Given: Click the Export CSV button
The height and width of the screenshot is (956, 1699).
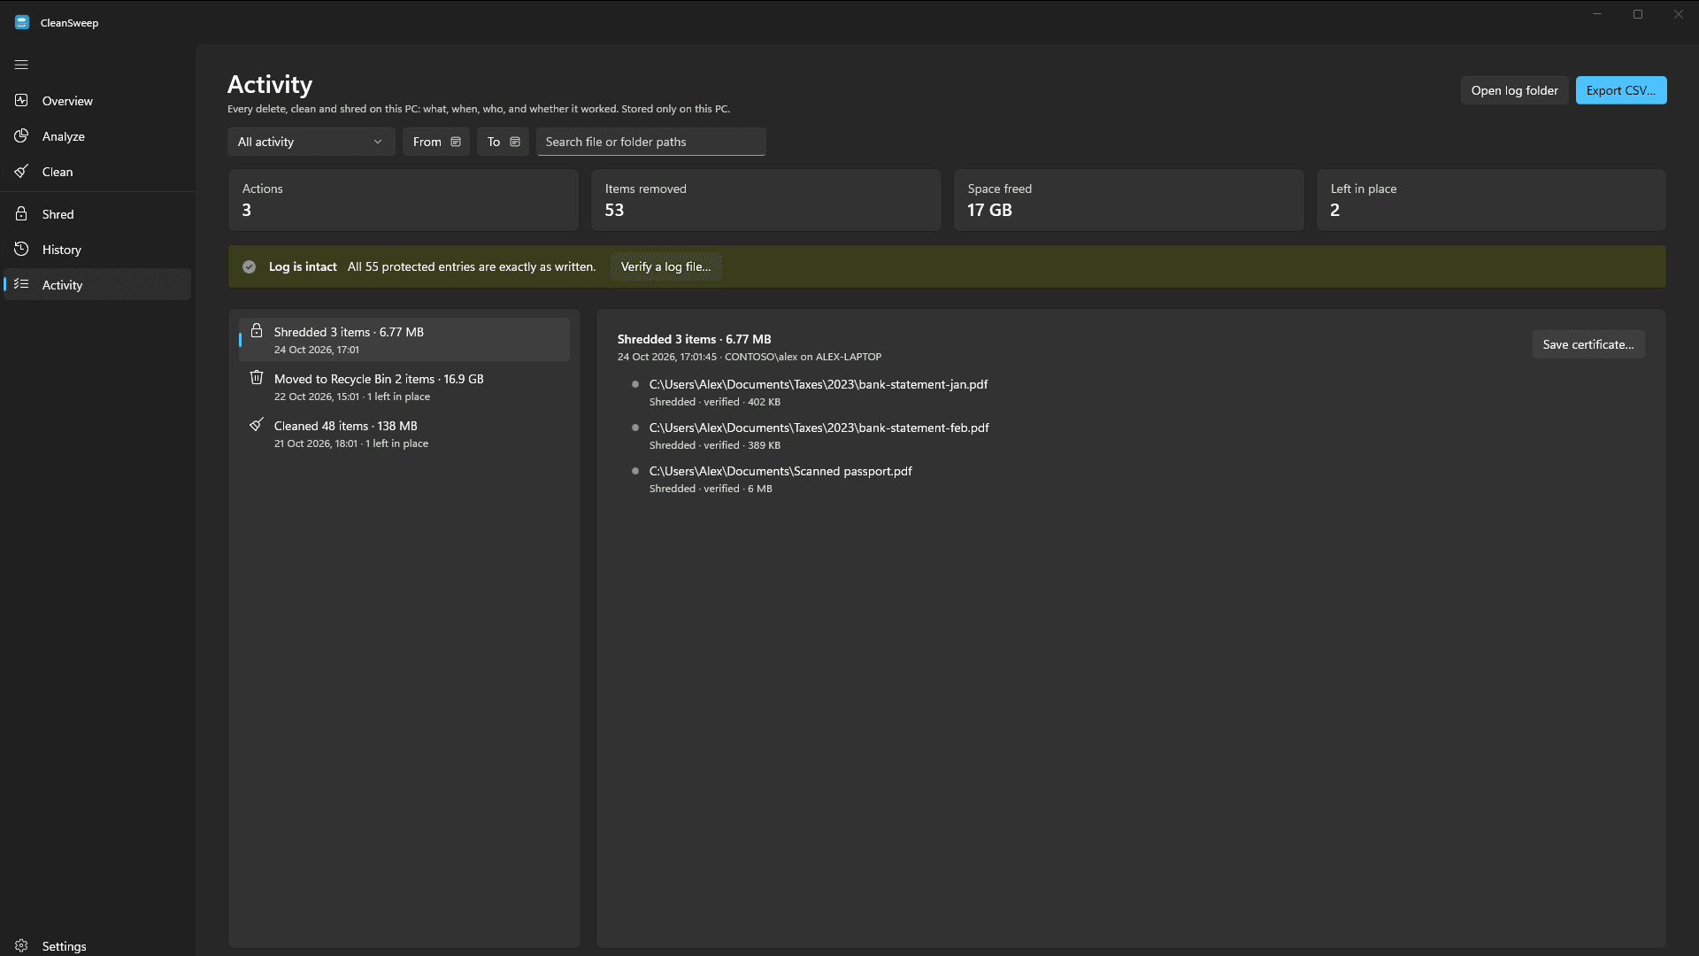Looking at the screenshot, I should coord(1620,90).
